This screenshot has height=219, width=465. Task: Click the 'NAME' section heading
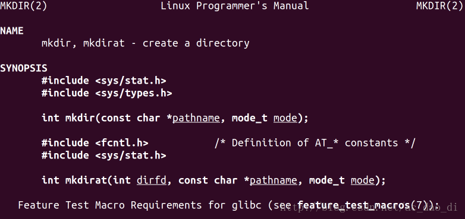tap(12, 31)
